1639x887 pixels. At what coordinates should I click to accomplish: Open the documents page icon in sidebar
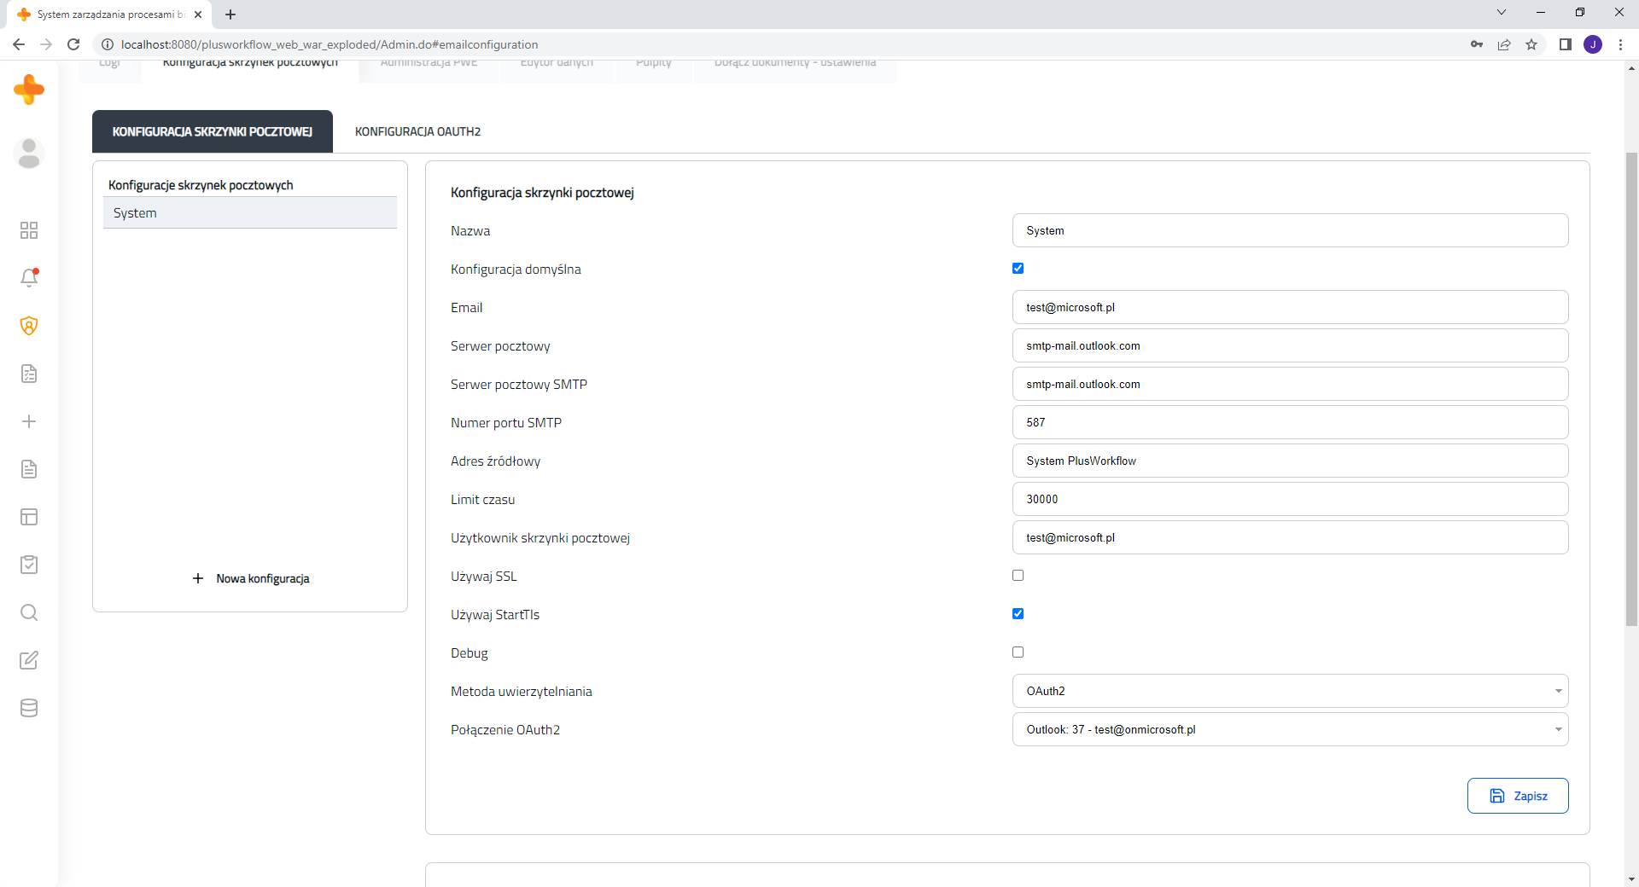tap(29, 469)
